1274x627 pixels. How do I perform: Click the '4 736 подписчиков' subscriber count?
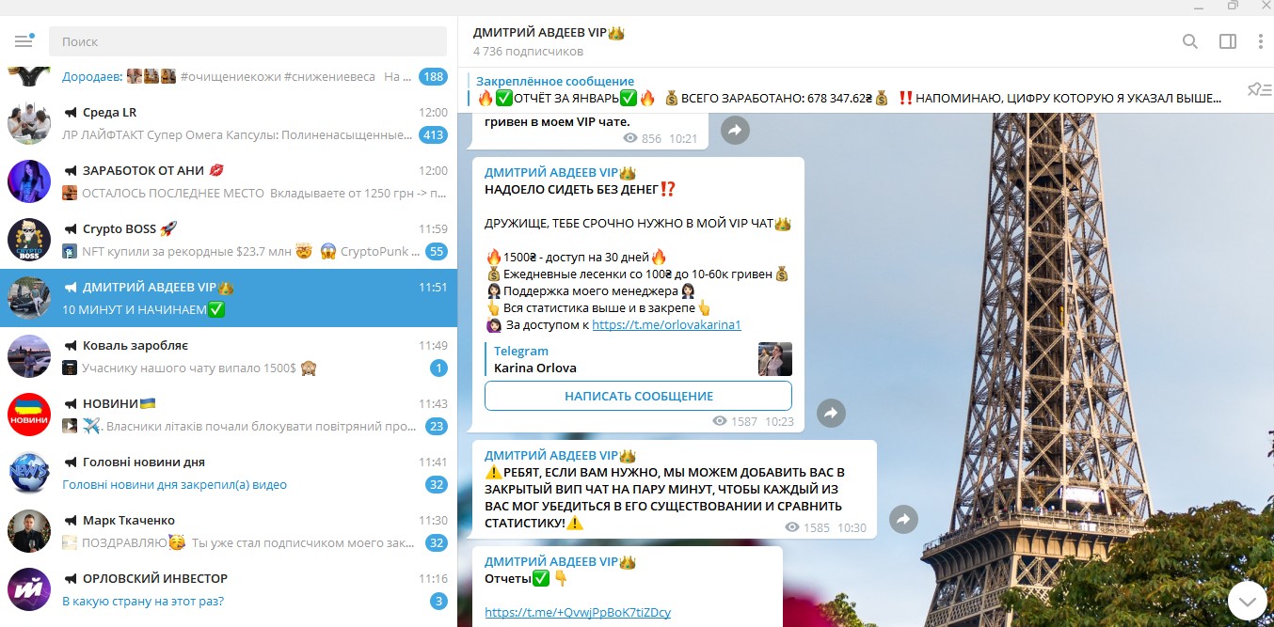pos(528,52)
